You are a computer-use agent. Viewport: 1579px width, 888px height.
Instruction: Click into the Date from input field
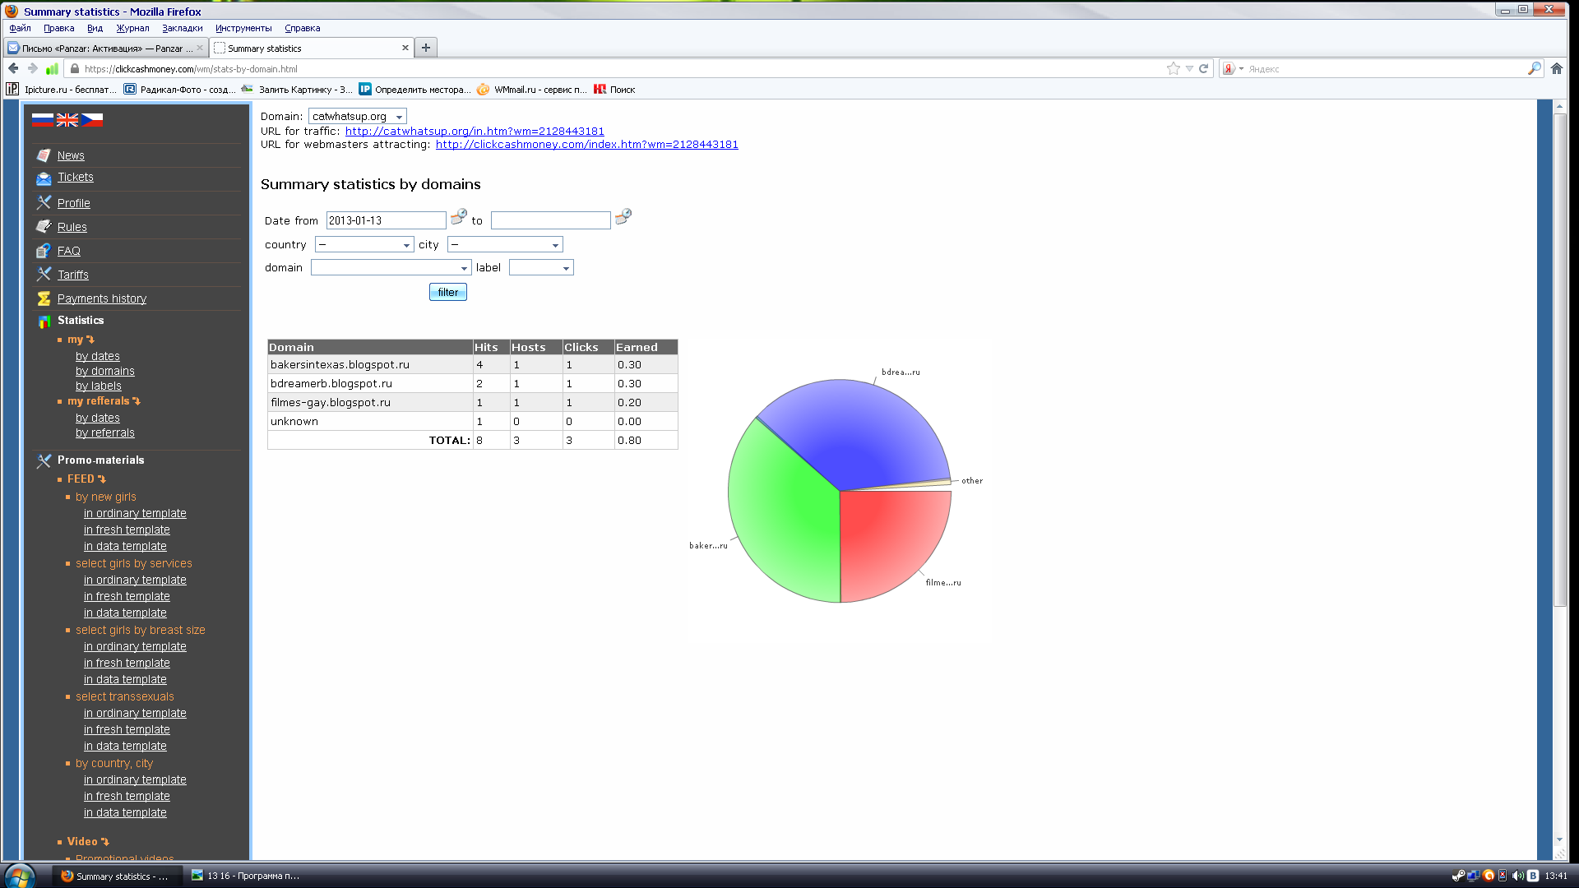386,220
